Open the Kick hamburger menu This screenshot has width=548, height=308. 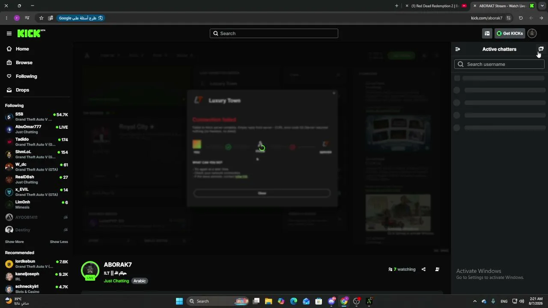click(x=9, y=33)
